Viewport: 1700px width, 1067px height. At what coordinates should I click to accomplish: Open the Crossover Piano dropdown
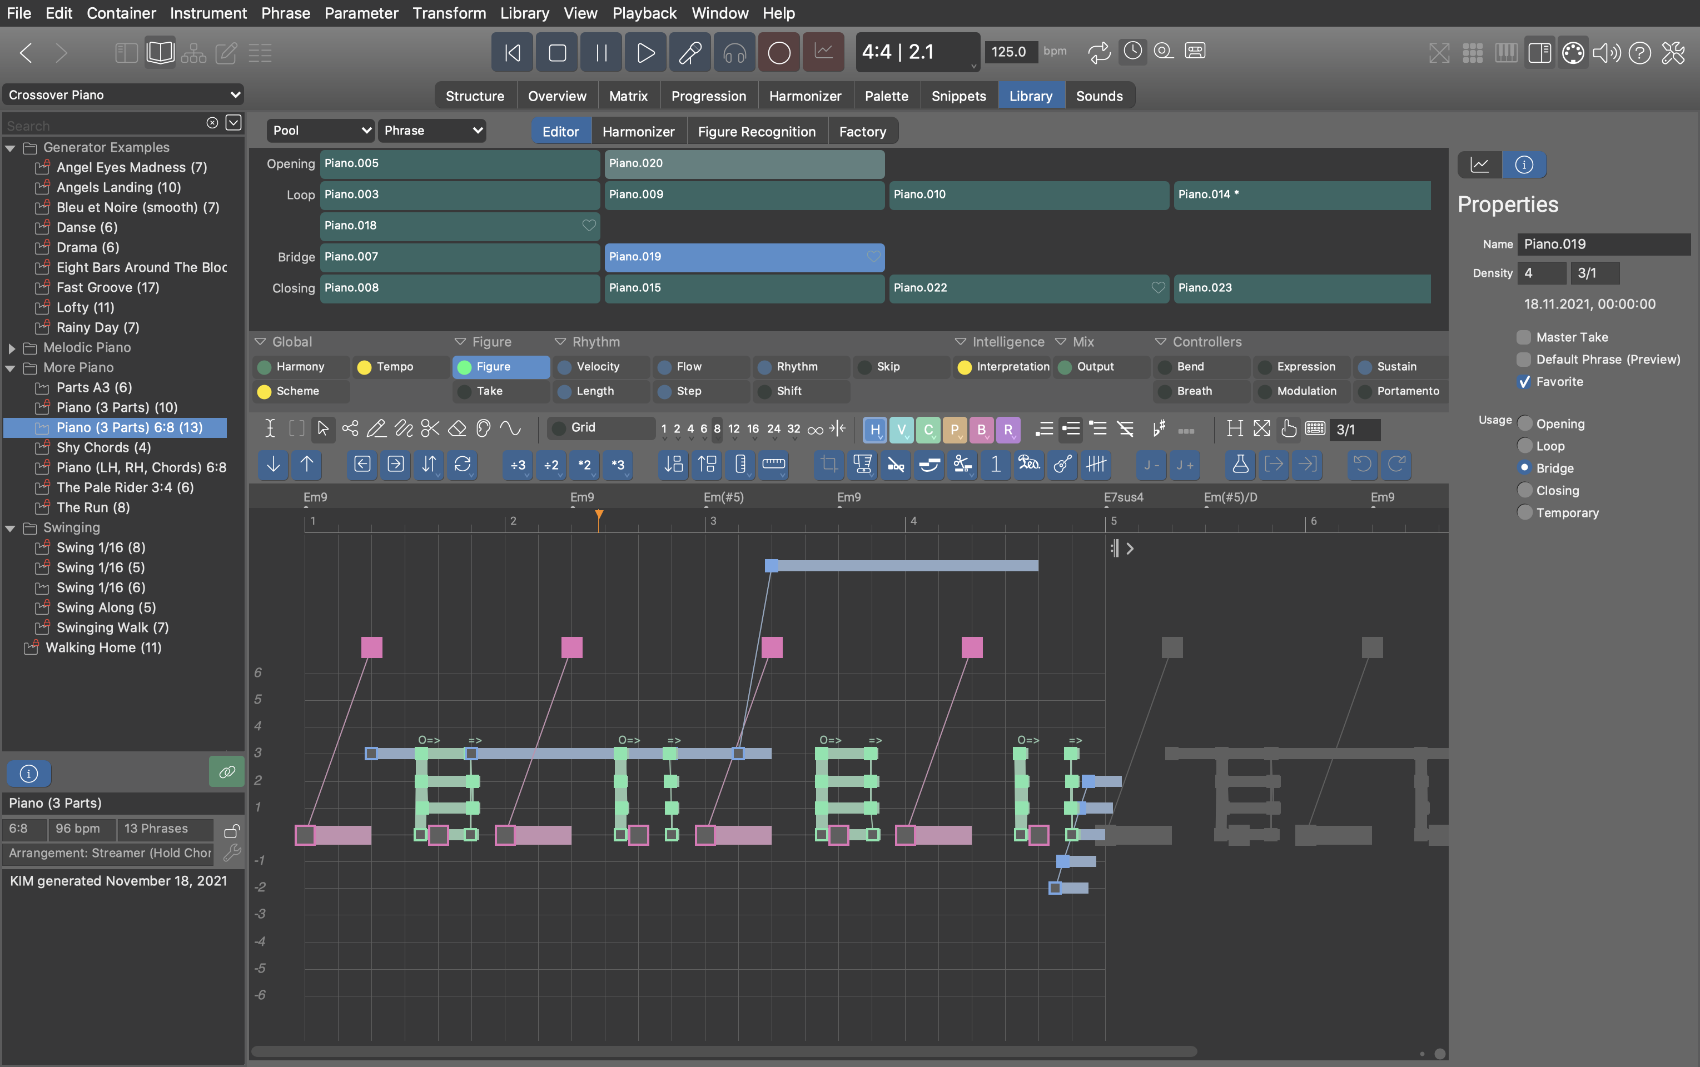[123, 94]
